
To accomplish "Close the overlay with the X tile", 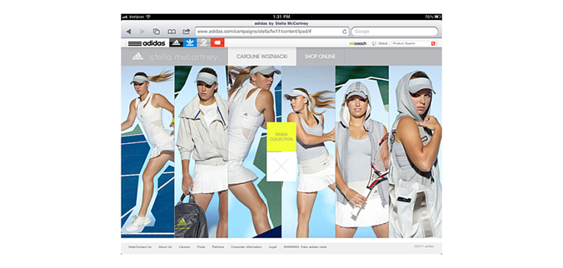I will pyautogui.click(x=281, y=166).
